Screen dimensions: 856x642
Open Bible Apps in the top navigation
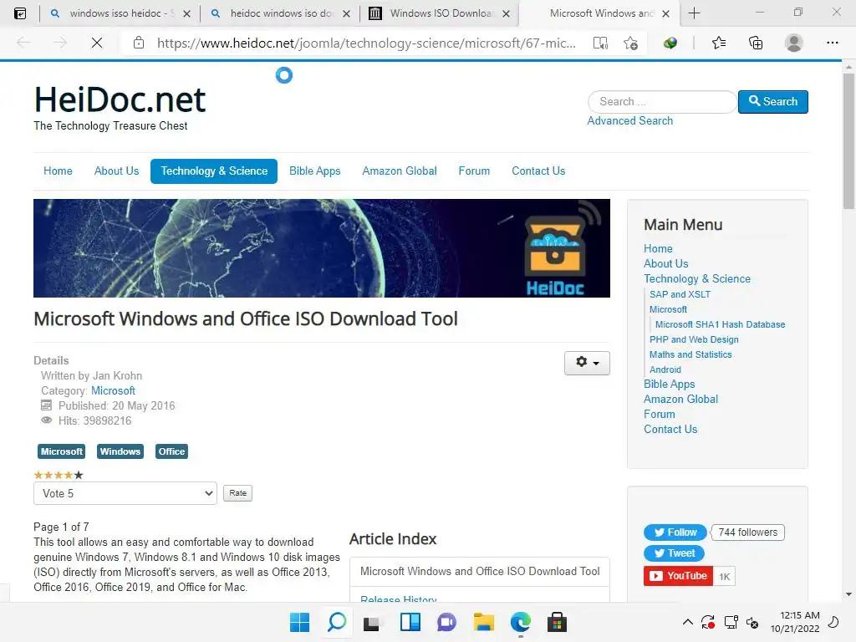click(x=314, y=171)
